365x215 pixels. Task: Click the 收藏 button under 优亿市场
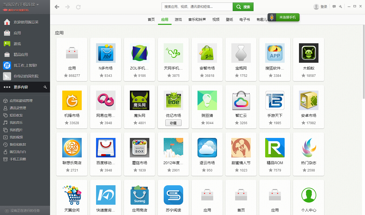coord(173,123)
